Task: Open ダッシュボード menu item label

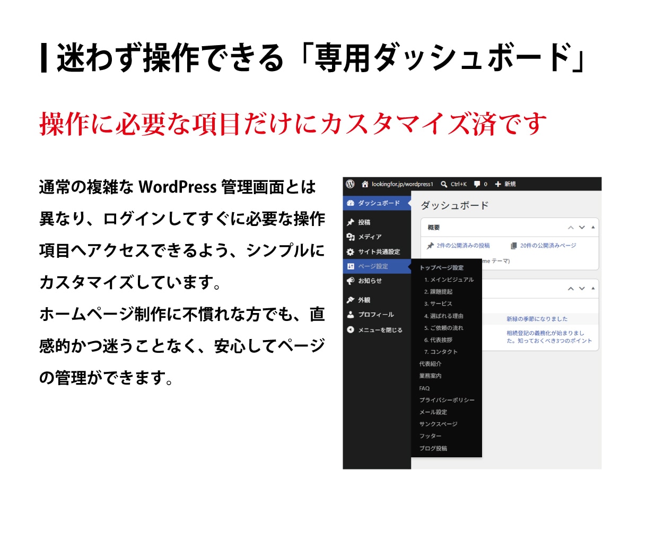Action: 379,203
